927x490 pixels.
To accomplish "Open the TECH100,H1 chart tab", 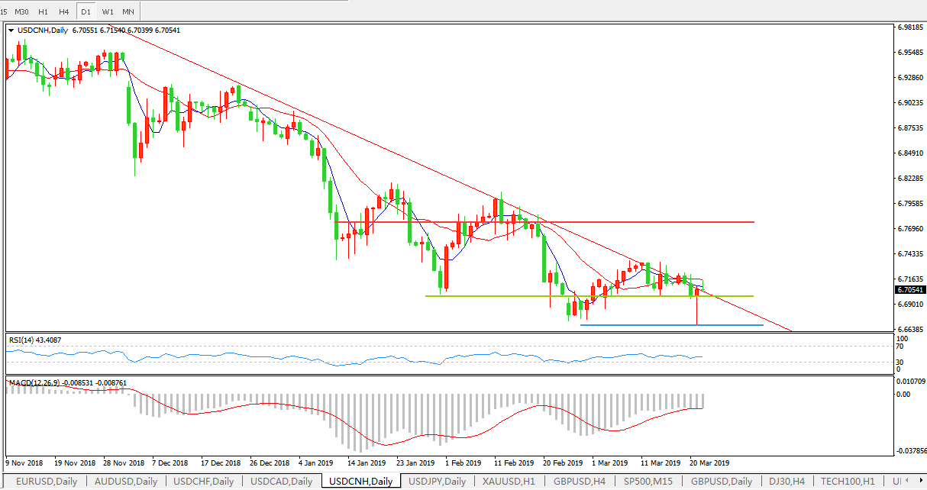I will [848, 482].
